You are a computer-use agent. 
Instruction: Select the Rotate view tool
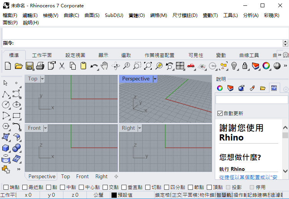pyautogui.click(x=116, y=66)
